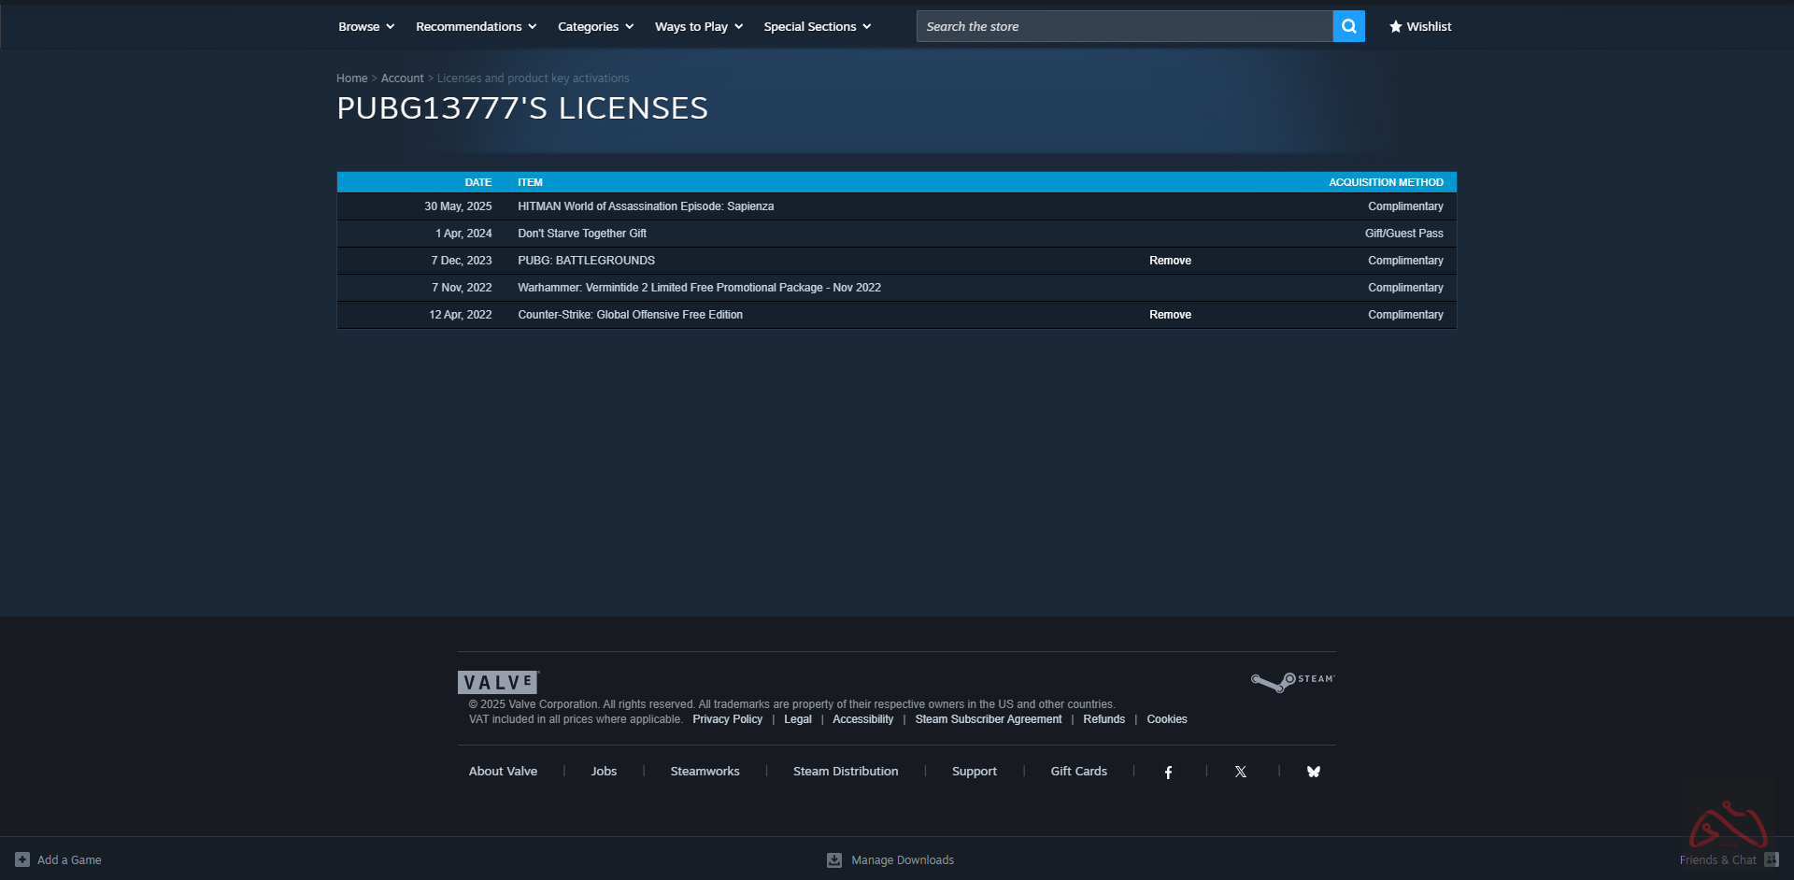The image size is (1794, 880).
Task: Go to Account breadcrumb link
Action: tap(402, 78)
